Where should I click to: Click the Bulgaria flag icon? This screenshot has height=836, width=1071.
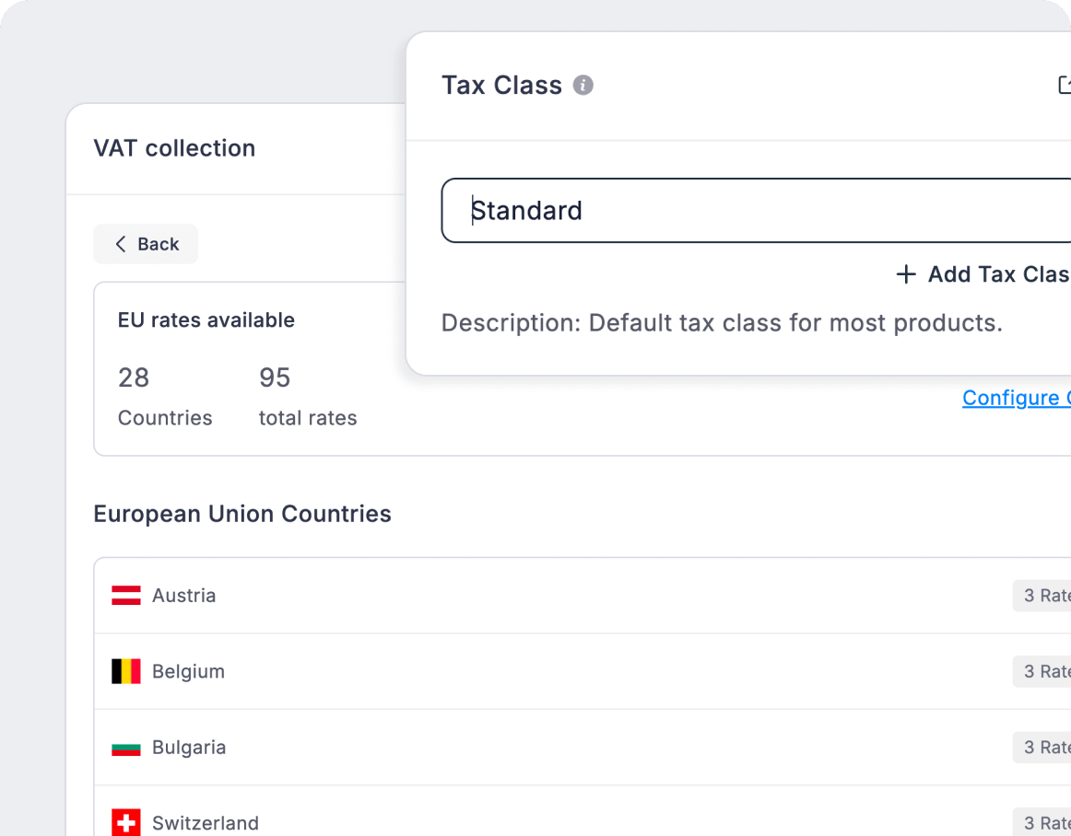pyautogui.click(x=126, y=747)
